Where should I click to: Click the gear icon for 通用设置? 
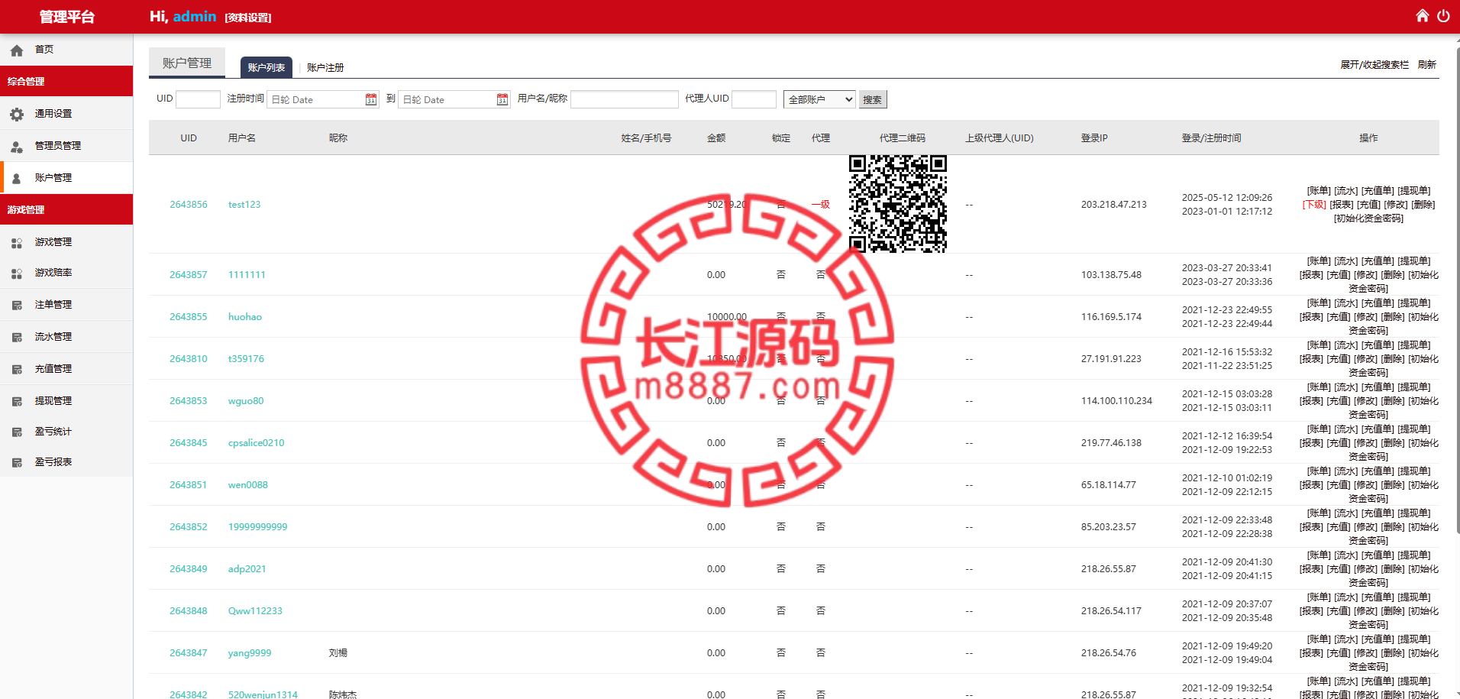pyautogui.click(x=17, y=115)
